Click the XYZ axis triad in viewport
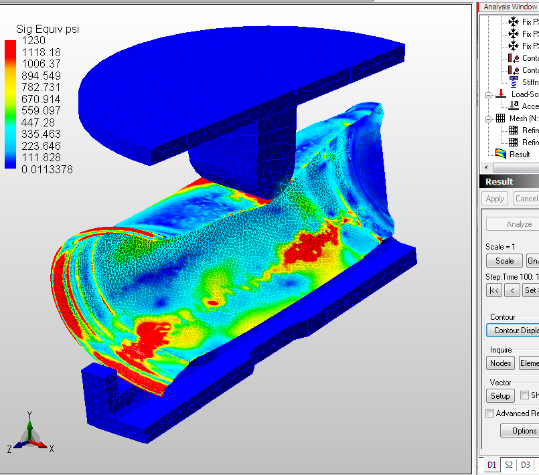Image resolution: width=539 pixels, height=475 pixels. point(30,433)
